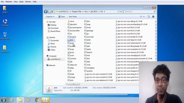Toggle the preview pane icon
This screenshot has width=184, height=103.
click(148, 17)
